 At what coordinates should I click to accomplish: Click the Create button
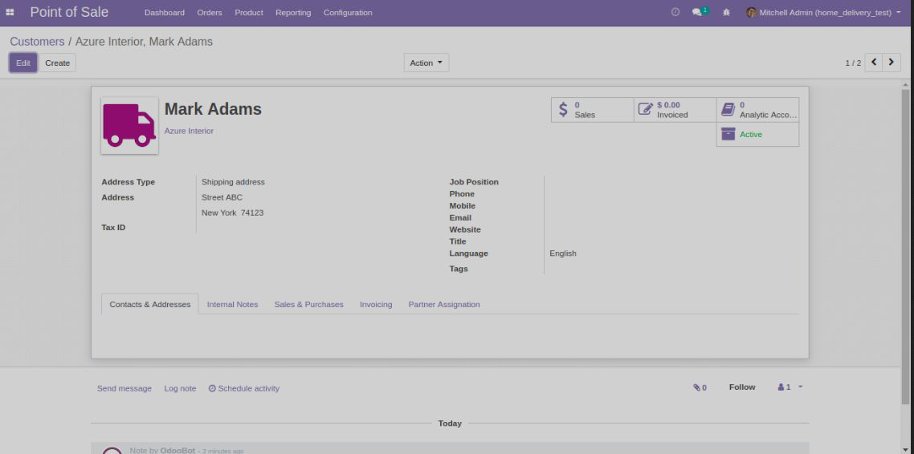click(x=58, y=63)
